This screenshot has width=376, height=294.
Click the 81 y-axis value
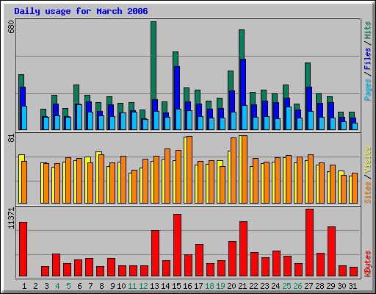11,138
